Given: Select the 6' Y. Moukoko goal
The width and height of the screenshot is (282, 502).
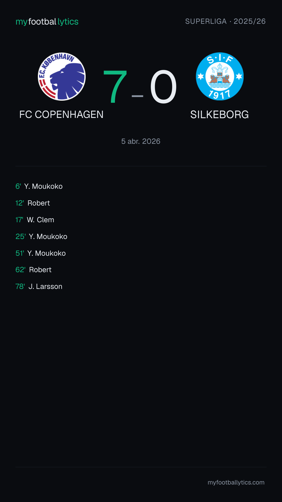Looking at the screenshot, I should (x=39, y=186).
